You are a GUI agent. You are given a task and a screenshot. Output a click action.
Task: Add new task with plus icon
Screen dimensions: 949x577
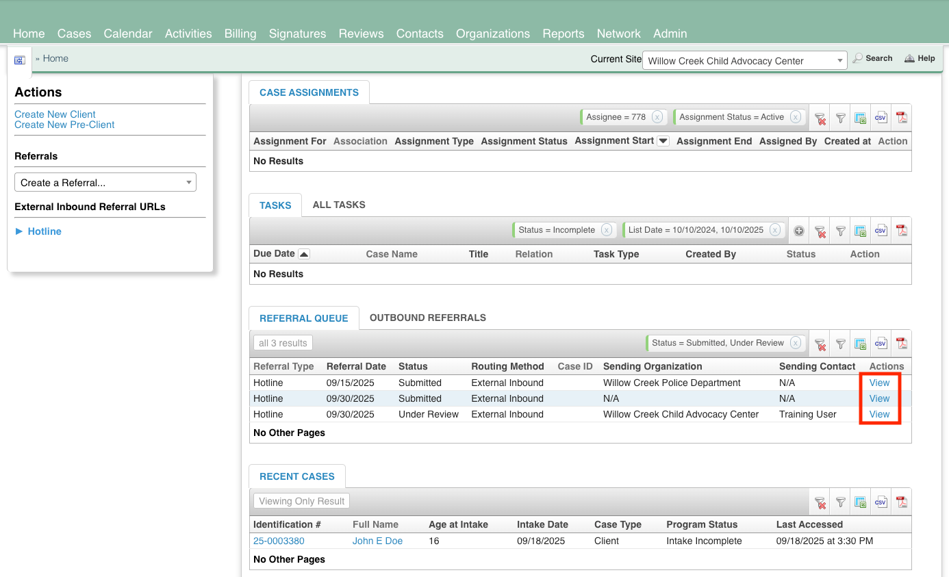pos(799,231)
